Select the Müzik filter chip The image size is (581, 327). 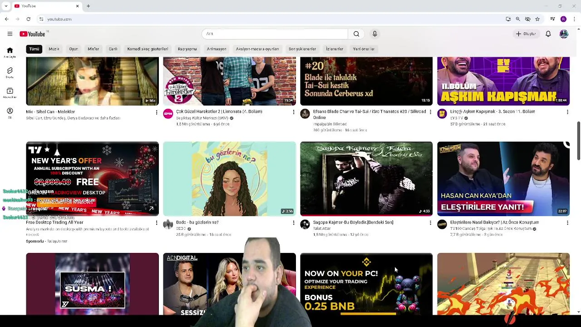[54, 49]
